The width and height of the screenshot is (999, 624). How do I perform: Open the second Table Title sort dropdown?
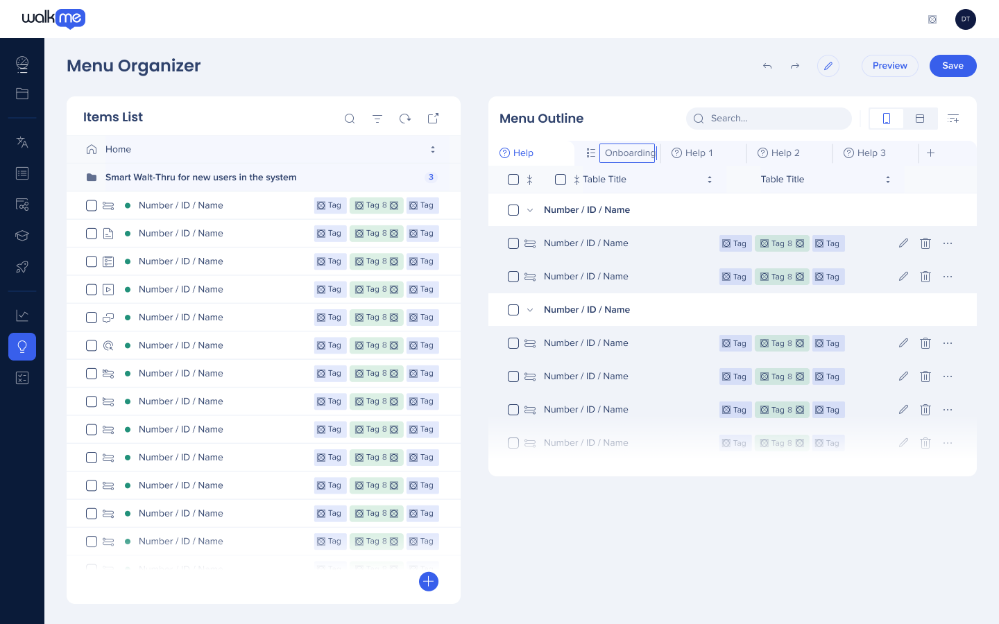tap(888, 180)
